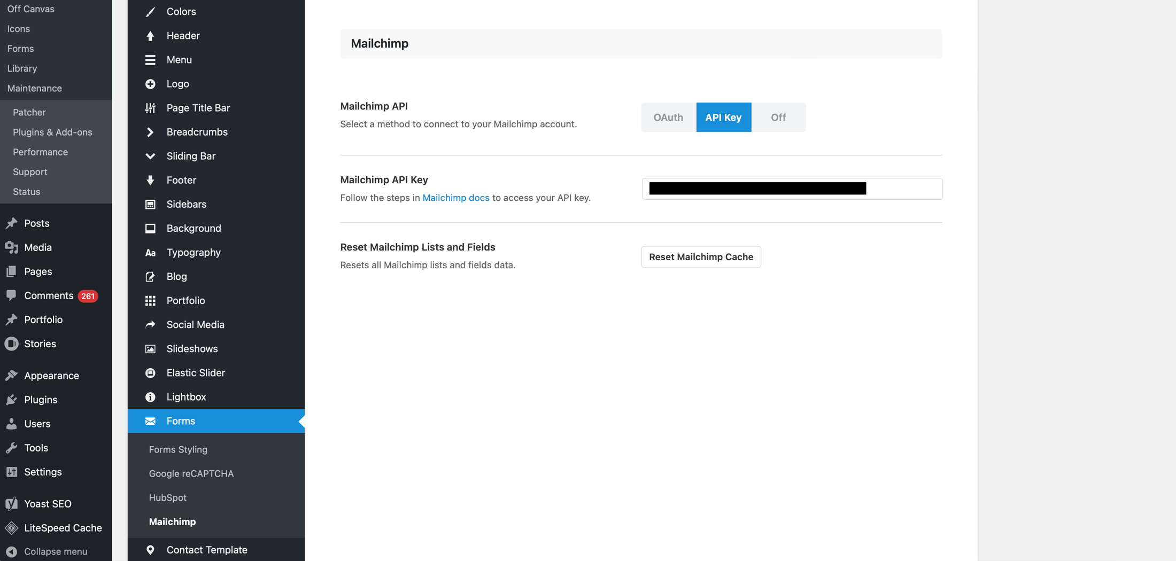Open the Mailchimp sub-section
This screenshot has width=1176, height=561.
point(172,521)
